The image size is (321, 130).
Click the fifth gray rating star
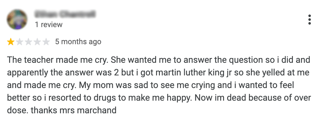[46, 42]
